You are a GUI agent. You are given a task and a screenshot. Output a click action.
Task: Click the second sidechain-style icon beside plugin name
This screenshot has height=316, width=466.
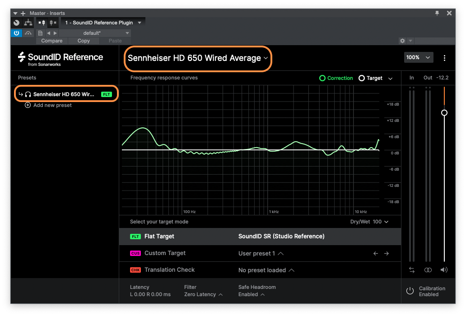pos(53,23)
